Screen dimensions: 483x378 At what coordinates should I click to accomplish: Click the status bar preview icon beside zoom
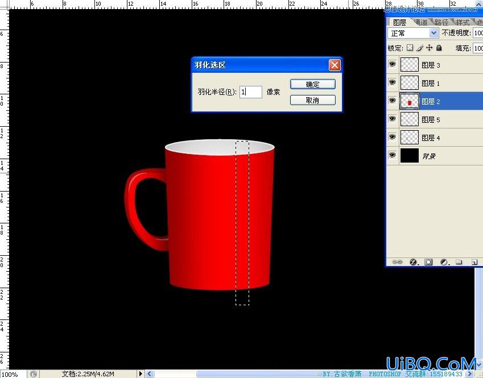33,374
